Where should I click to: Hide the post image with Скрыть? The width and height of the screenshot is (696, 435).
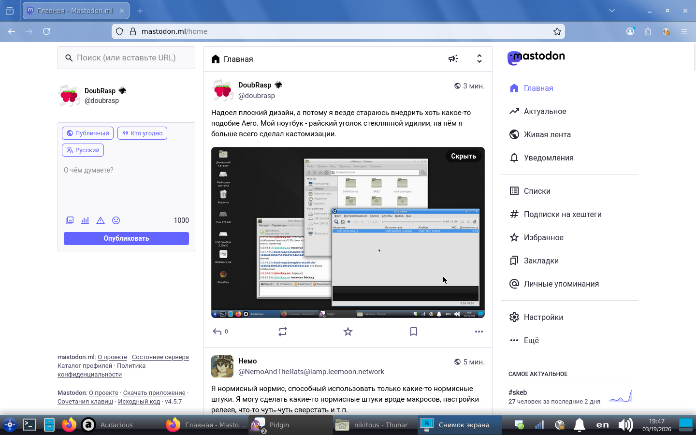[463, 156]
